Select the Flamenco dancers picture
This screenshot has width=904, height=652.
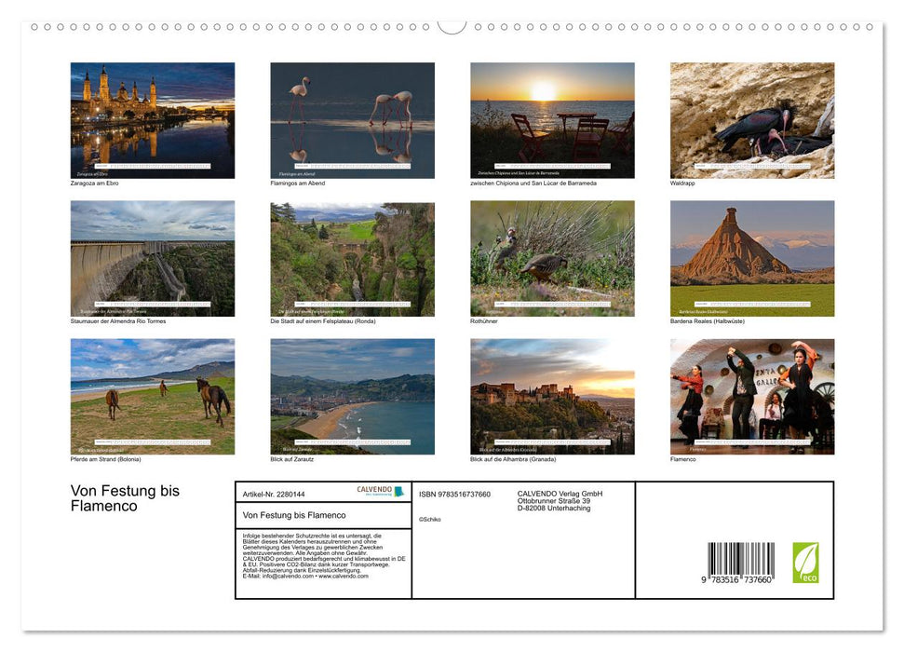click(752, 396)
